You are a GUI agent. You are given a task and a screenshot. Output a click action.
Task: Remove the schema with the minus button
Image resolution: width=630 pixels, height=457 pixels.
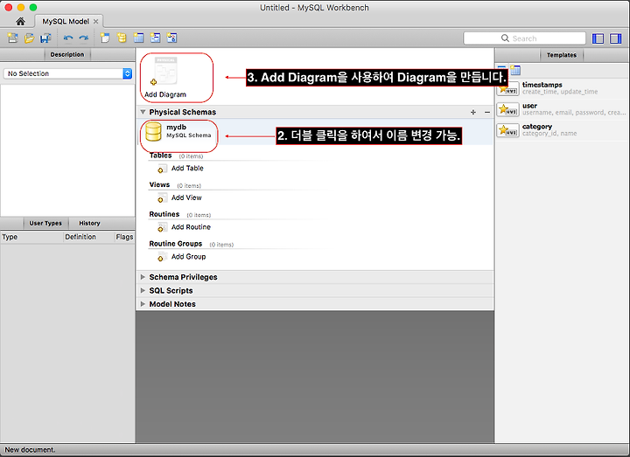[487, 113]
